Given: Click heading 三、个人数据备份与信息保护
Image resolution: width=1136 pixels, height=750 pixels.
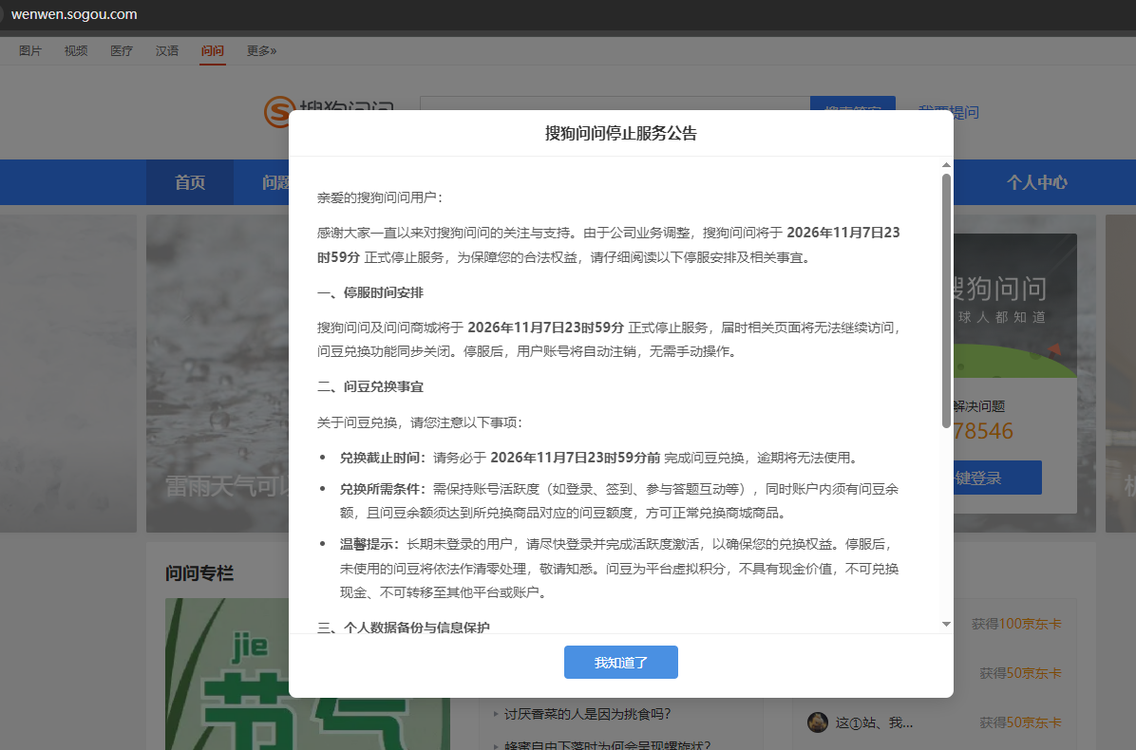Looking at the screenshot, I should coord(404,627).
